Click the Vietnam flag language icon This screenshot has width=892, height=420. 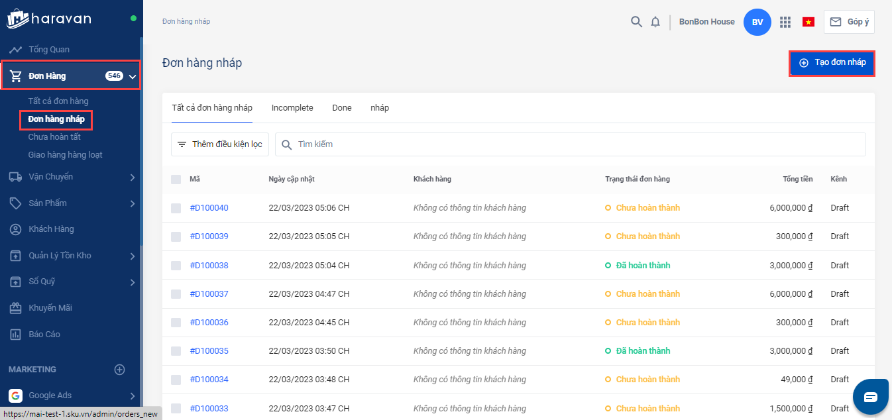click(808, 22)
